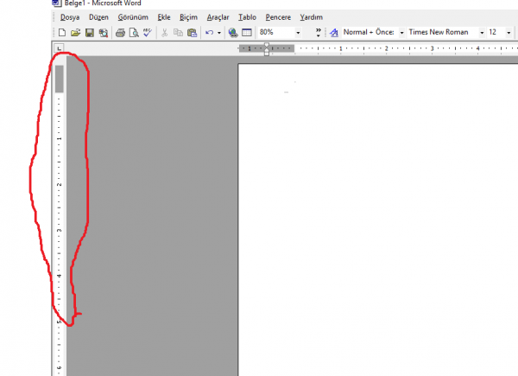Open the Araçlar menu
The width and height of the screenshot is (518, 376).
click(218, 17)
